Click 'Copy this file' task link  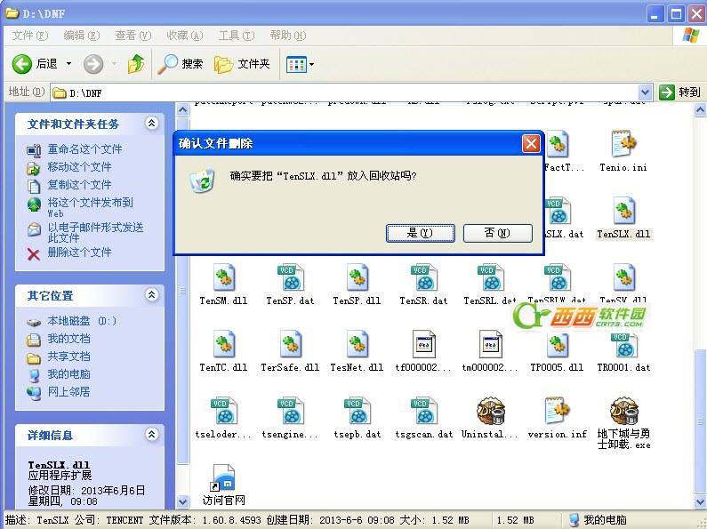pos(79,185)
